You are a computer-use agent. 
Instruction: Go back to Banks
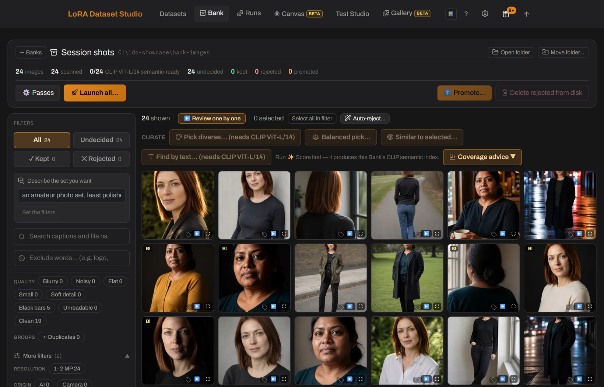coord(31,52)
